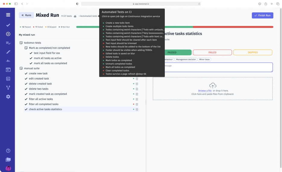Click the 'Browse a file' link
The width and height of the screenshot is (282, 172).
click(205, 91)
